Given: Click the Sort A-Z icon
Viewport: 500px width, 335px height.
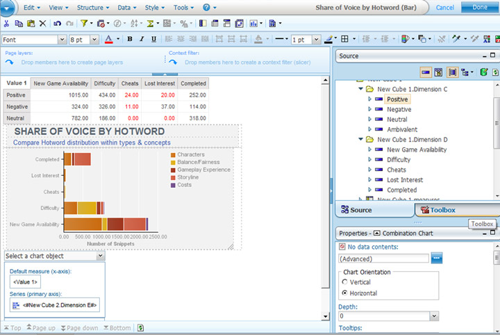Looking at the screenshot, I should (134, 24).
